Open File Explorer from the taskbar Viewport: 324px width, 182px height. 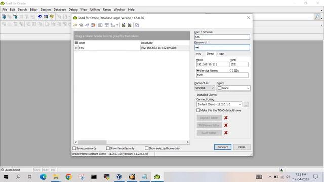point(56,177)
